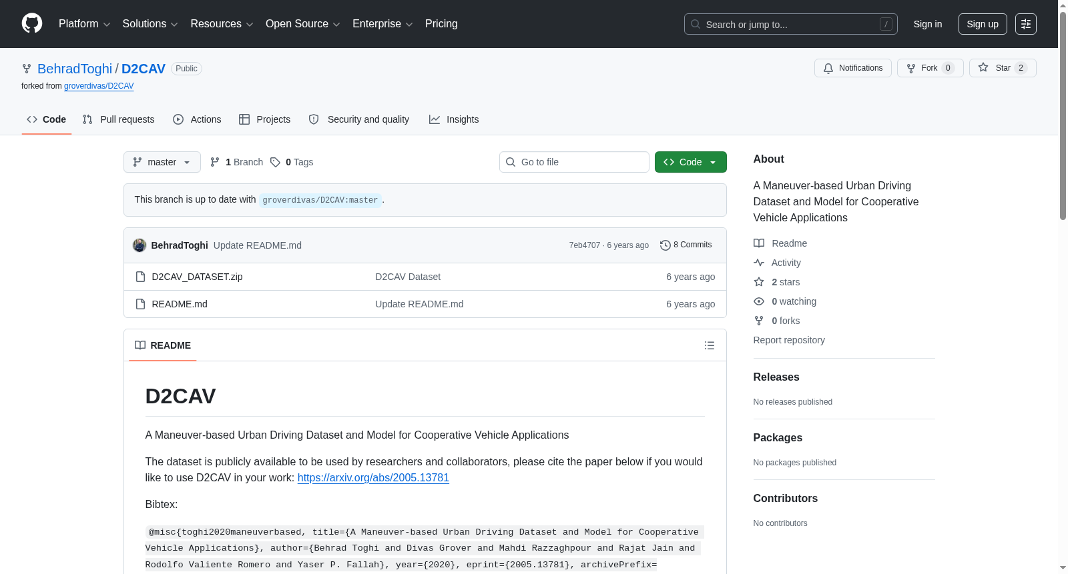Open the Releases section heading

pos(776,377)
